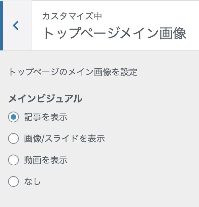The image size is (199, 207).
Task: Click the 画像/スライドを表示 label text
Action: (x=65, y=138)
